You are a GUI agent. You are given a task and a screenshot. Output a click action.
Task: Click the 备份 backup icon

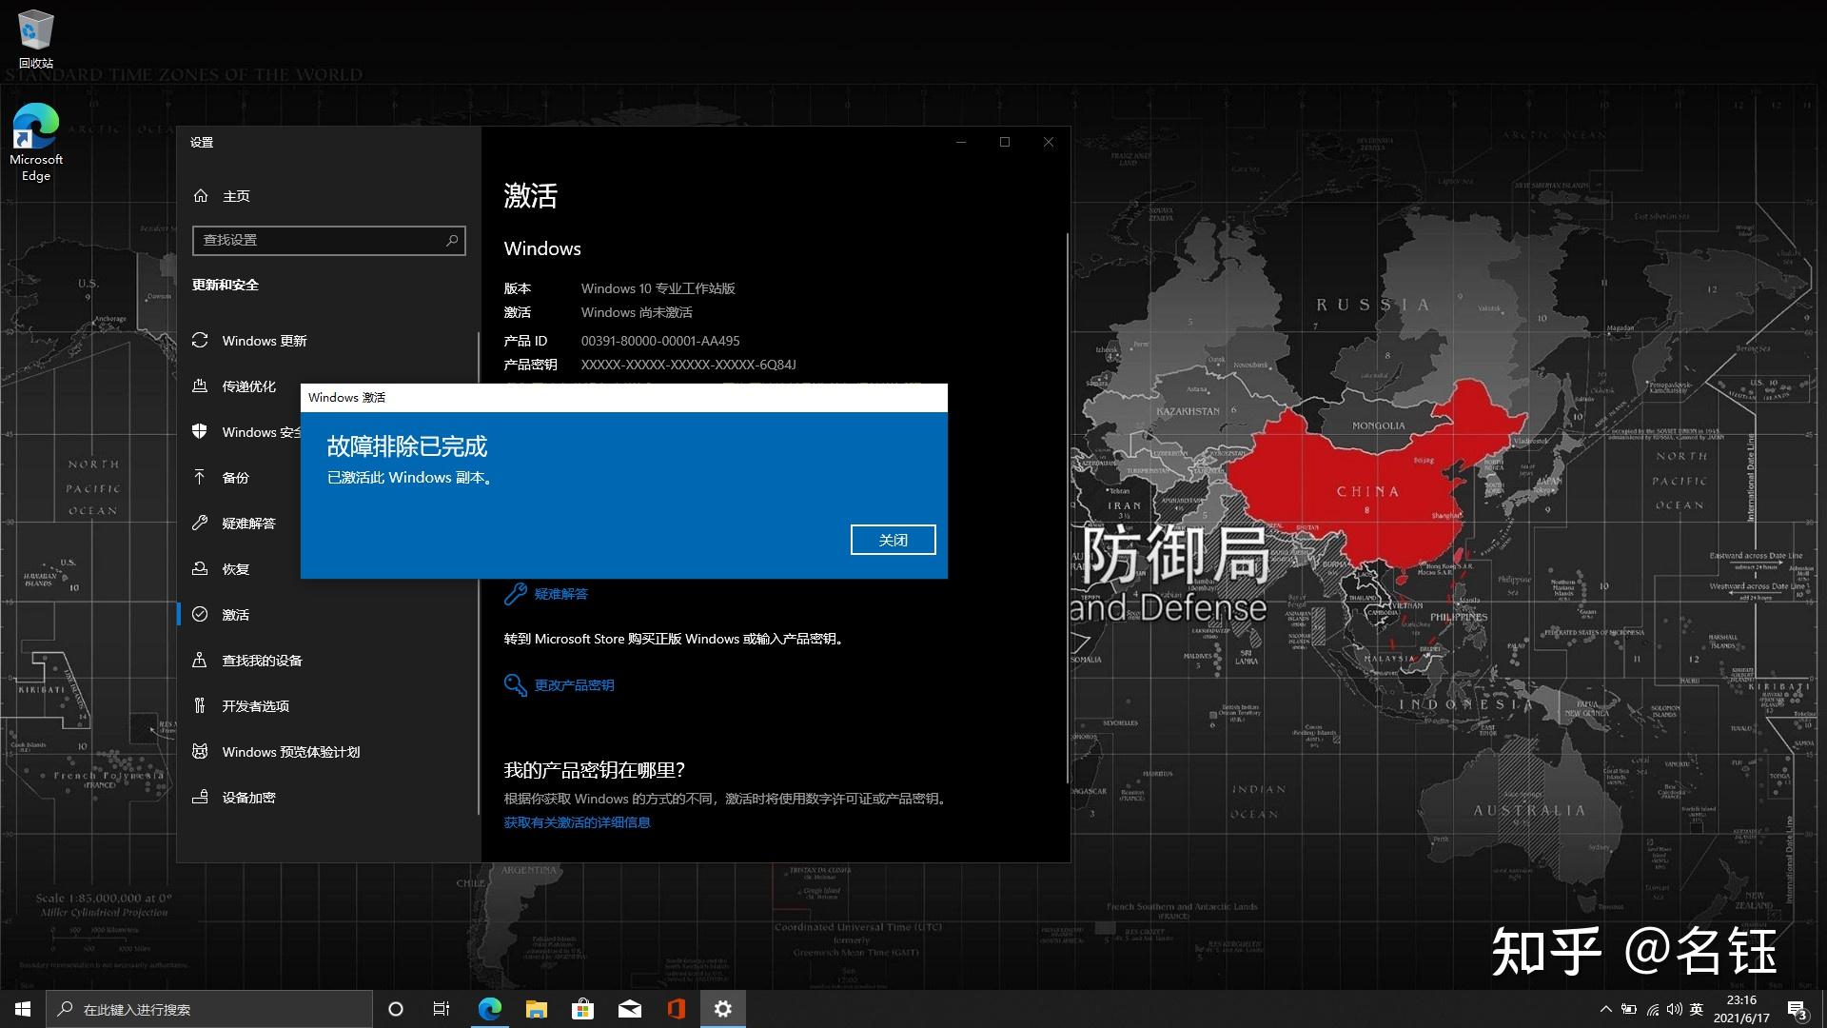(x=200, y=477)
